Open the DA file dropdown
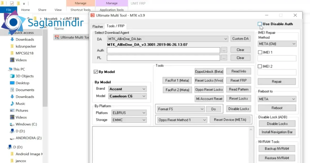The height and width of the screenshot is (163, 310). (168, 39)
